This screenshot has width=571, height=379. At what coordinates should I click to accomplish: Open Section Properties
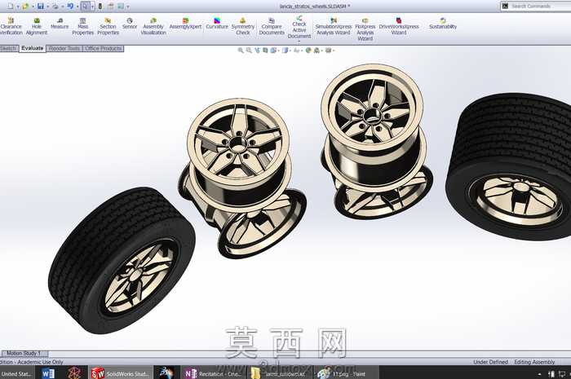(x=108, y=26)
